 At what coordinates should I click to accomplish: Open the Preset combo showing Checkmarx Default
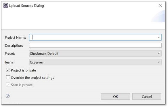pyautogui.click(x=95, y=53)
